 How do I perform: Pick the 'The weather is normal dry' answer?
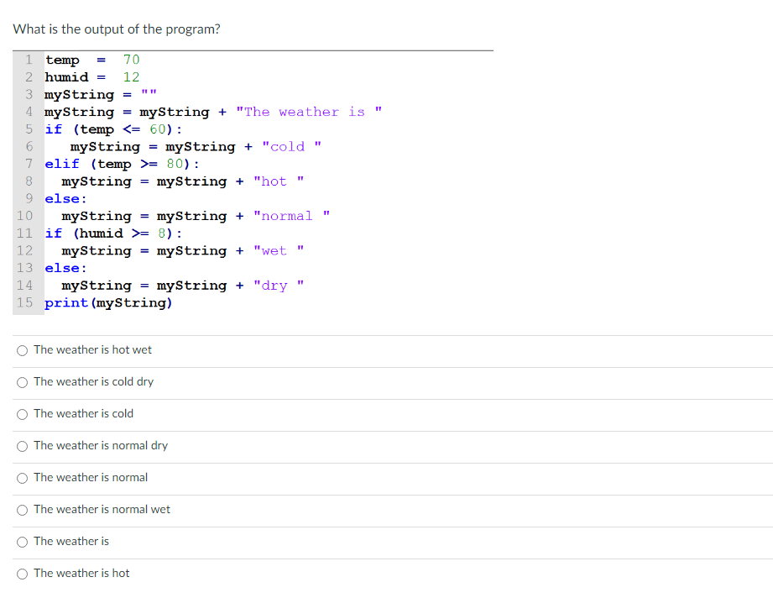[x=22, y=446]
